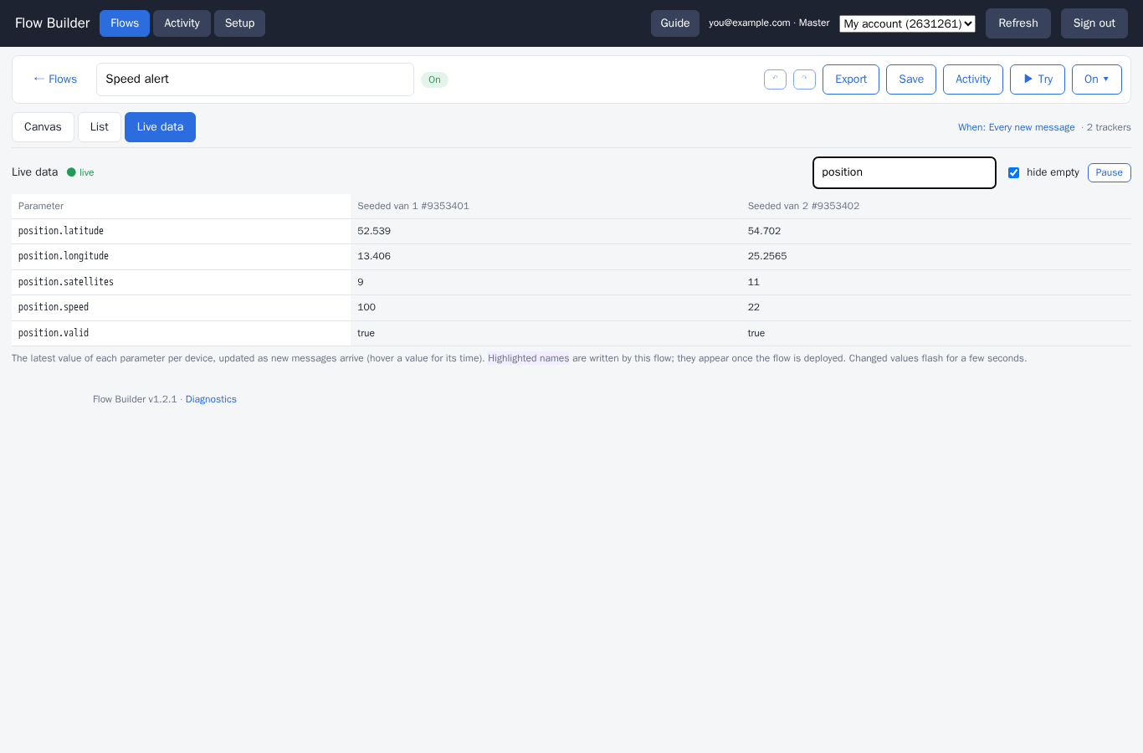Click the green live status indicator
The image size is (1143, 753).
click(80, 172)
